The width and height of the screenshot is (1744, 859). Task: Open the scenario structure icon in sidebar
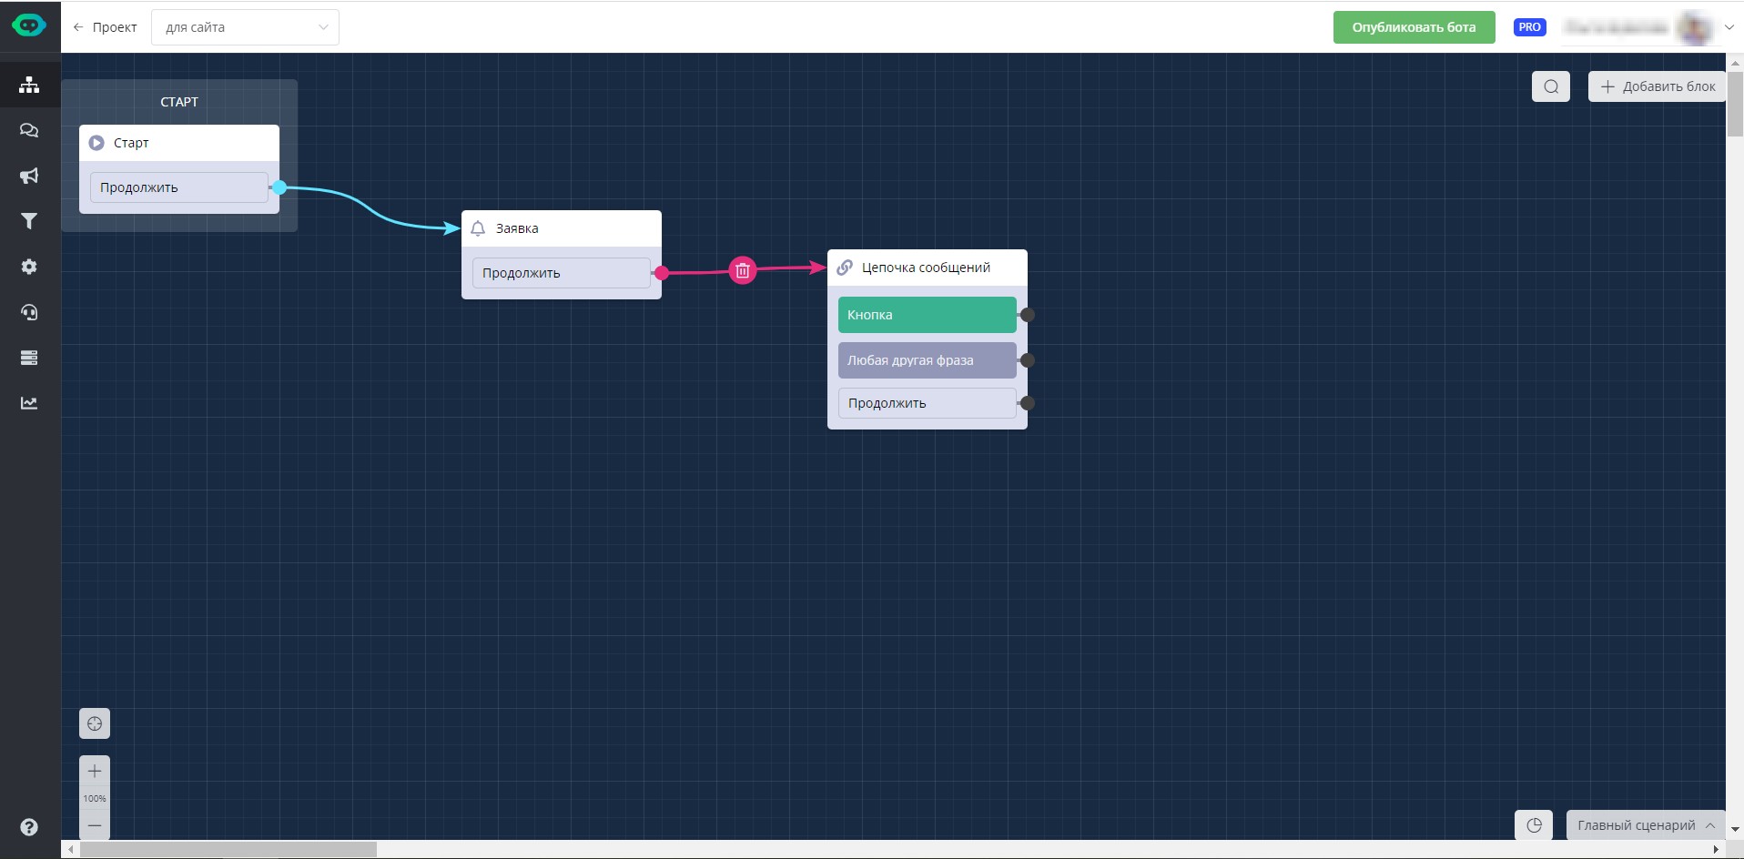(29, 85)
